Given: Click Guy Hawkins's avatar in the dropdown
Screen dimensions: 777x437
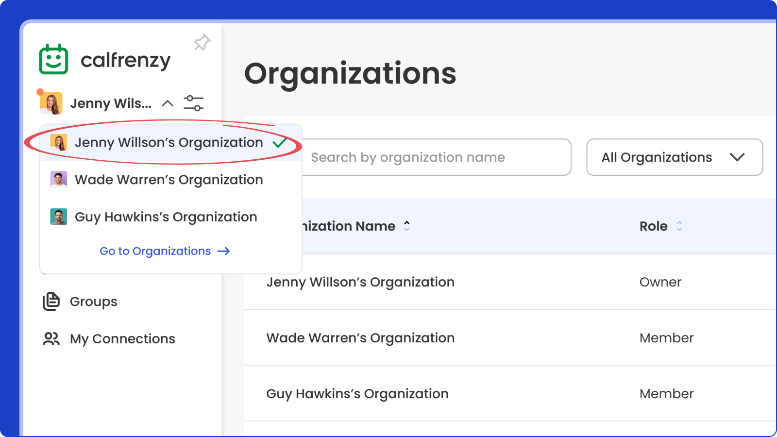Looking at the screenshot, I should click(59, 217).
